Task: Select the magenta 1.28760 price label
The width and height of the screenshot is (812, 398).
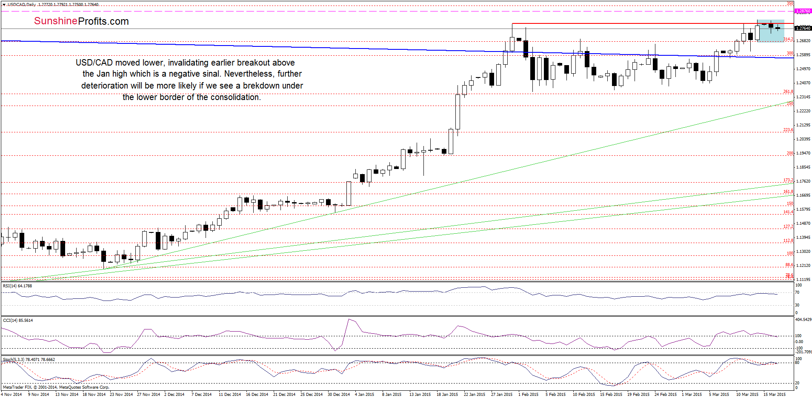Action: point(803,11)
